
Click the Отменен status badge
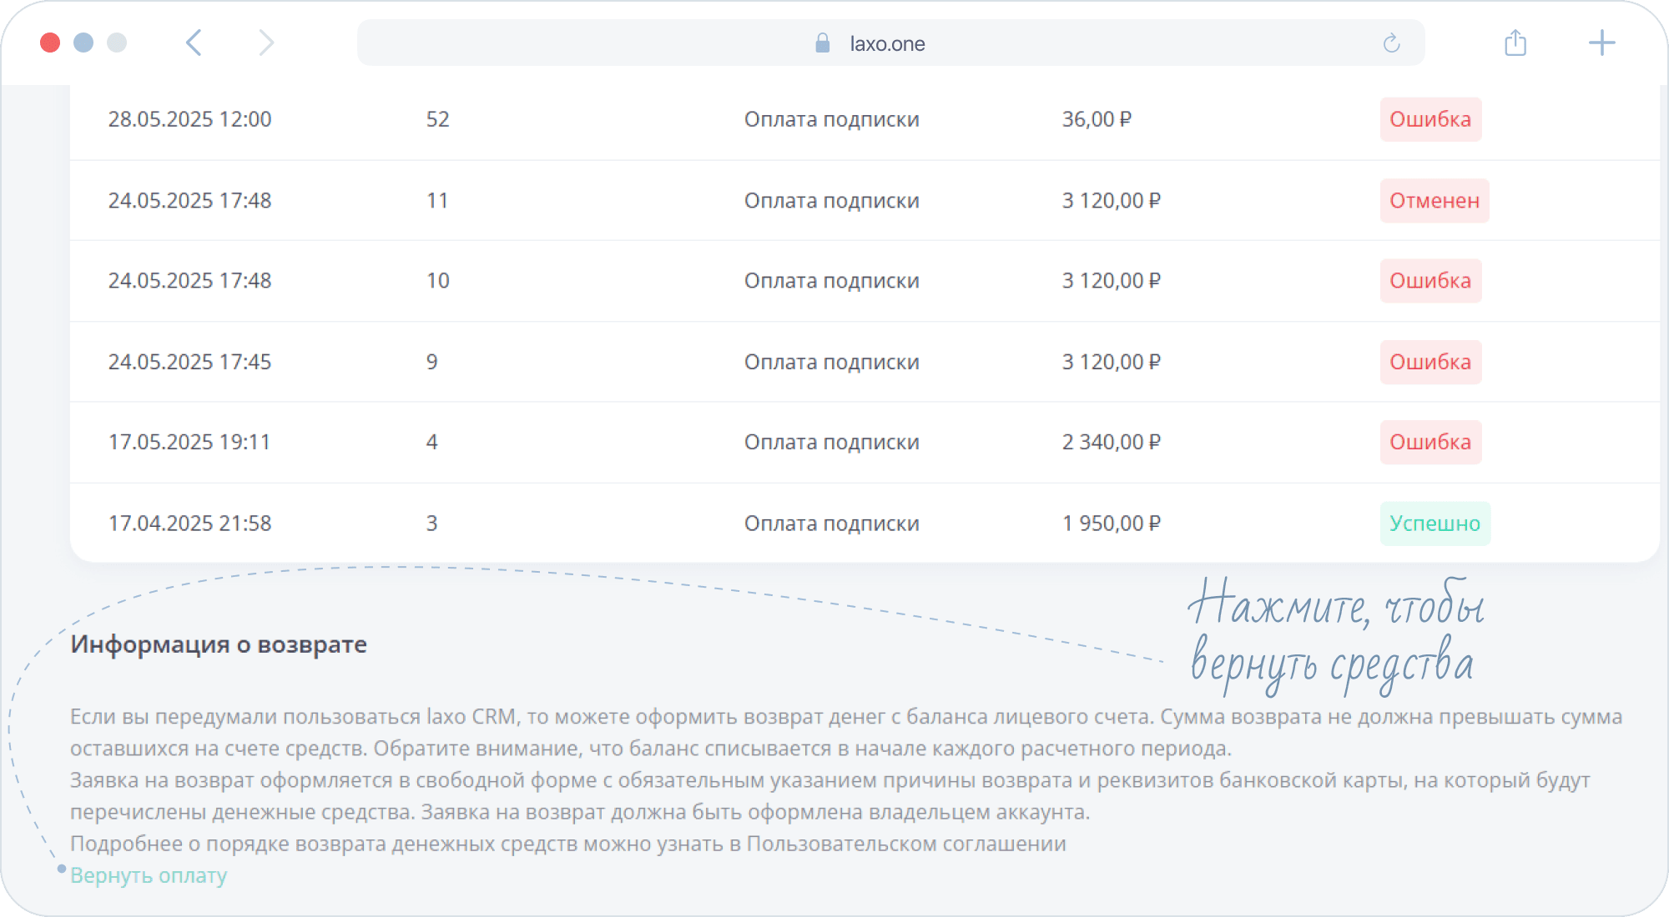pos(1434,201)
